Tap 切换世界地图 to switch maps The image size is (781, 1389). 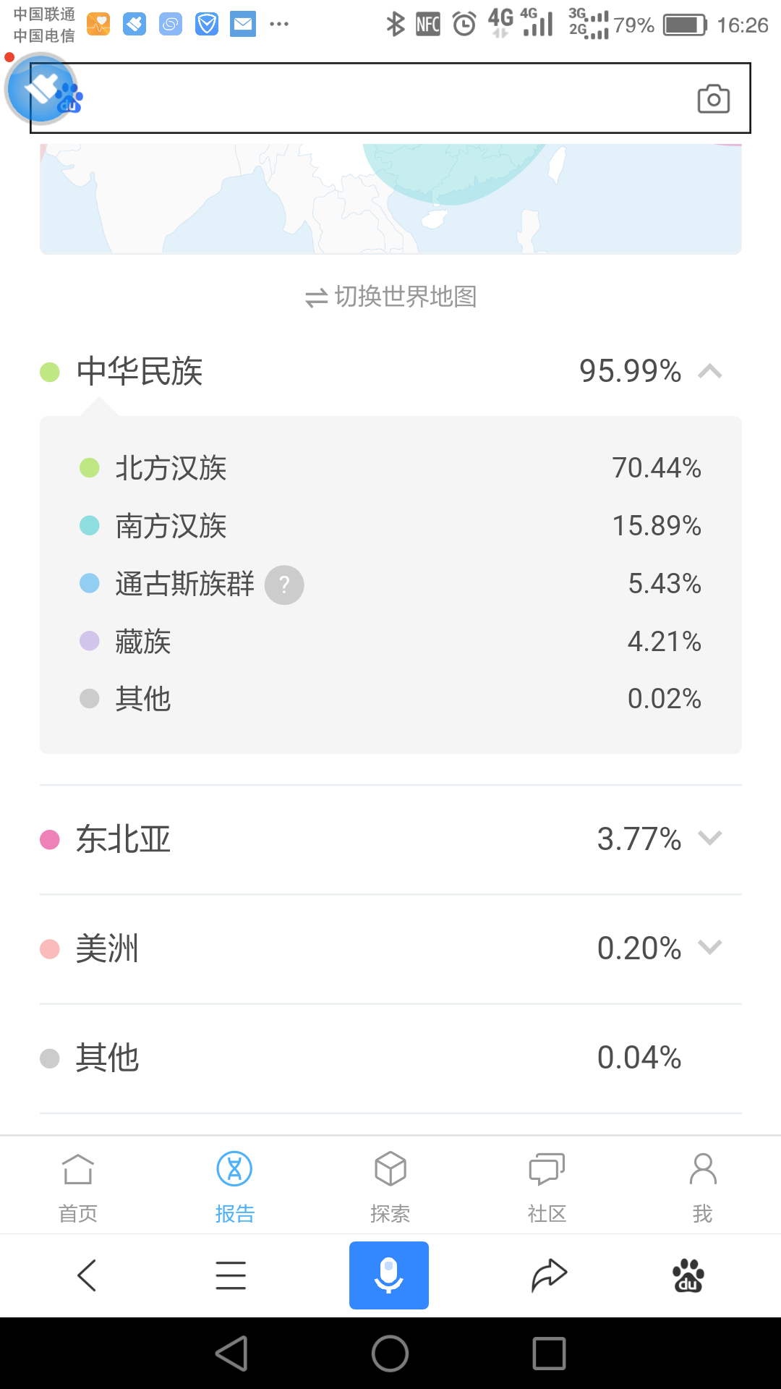tap(390, 297)
